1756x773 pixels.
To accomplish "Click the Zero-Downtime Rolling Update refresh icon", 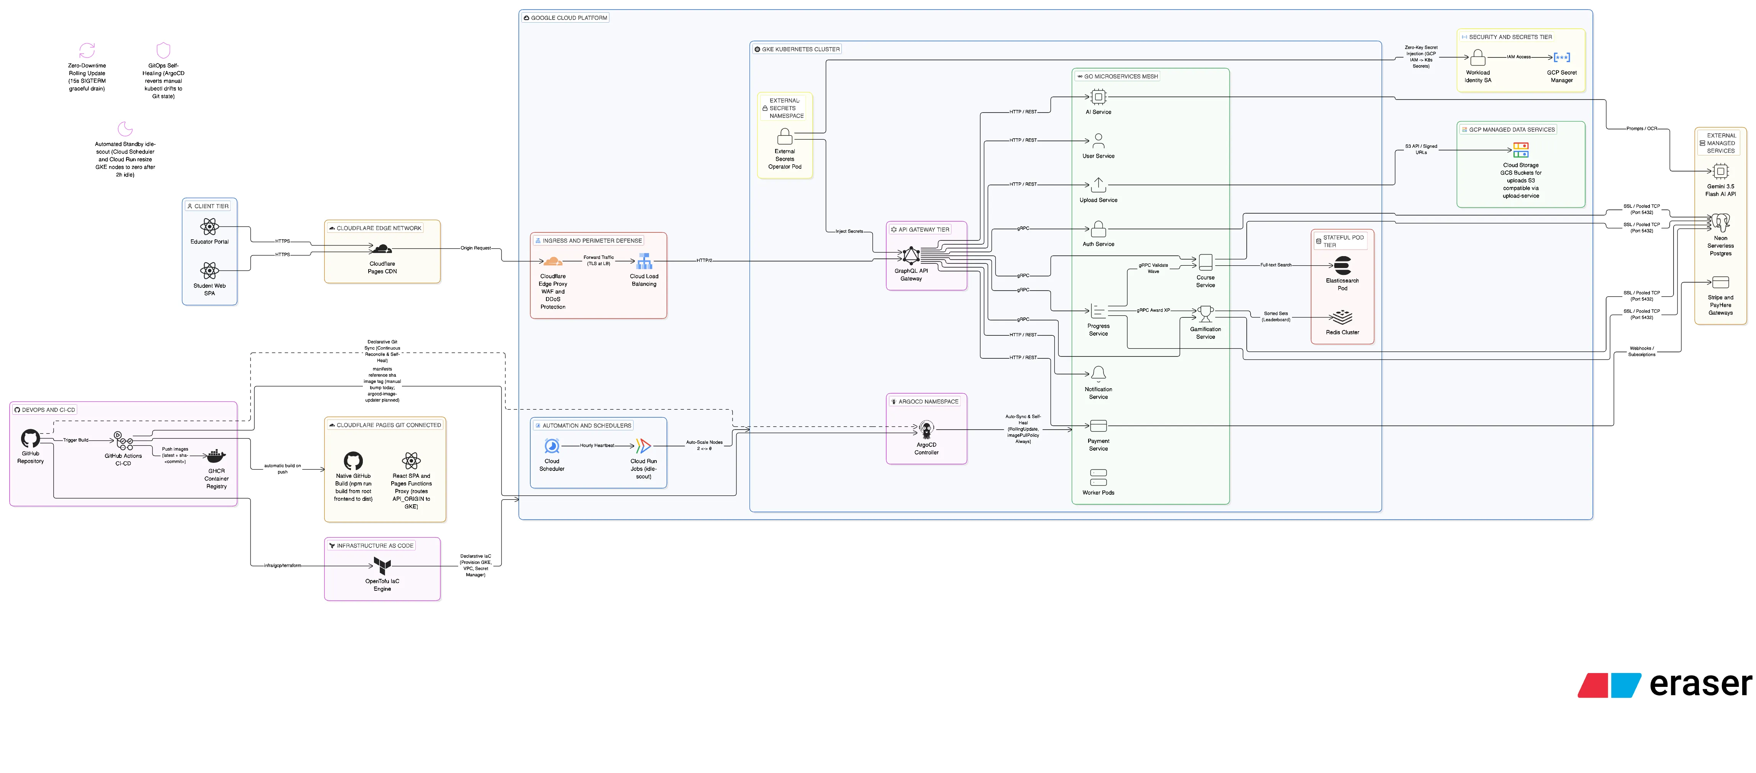I will [87, 51].
